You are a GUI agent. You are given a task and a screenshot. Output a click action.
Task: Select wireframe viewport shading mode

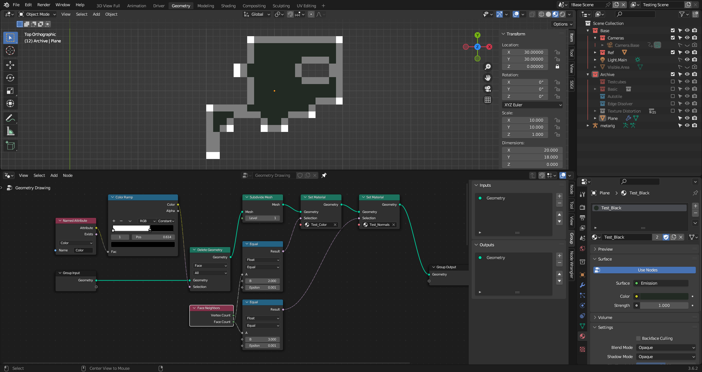pyautogui.click(x=541, y=14)
